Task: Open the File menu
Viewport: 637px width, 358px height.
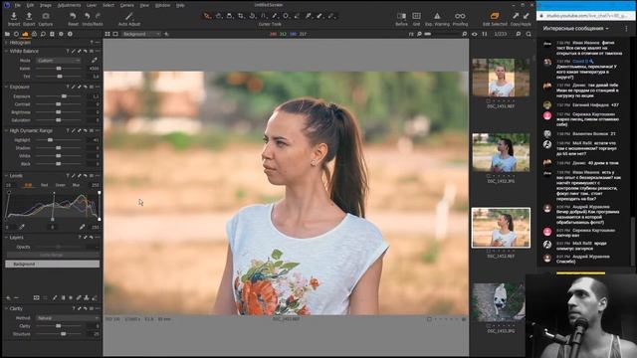Action: 18,5
